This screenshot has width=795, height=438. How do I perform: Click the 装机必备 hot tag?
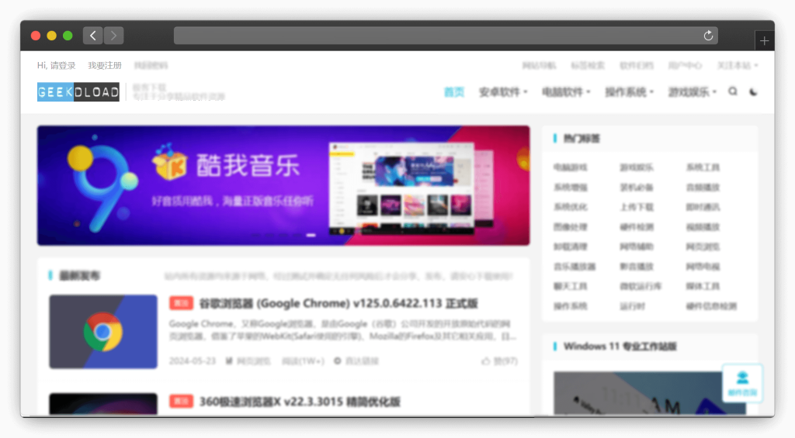click(x=637, y=188)
